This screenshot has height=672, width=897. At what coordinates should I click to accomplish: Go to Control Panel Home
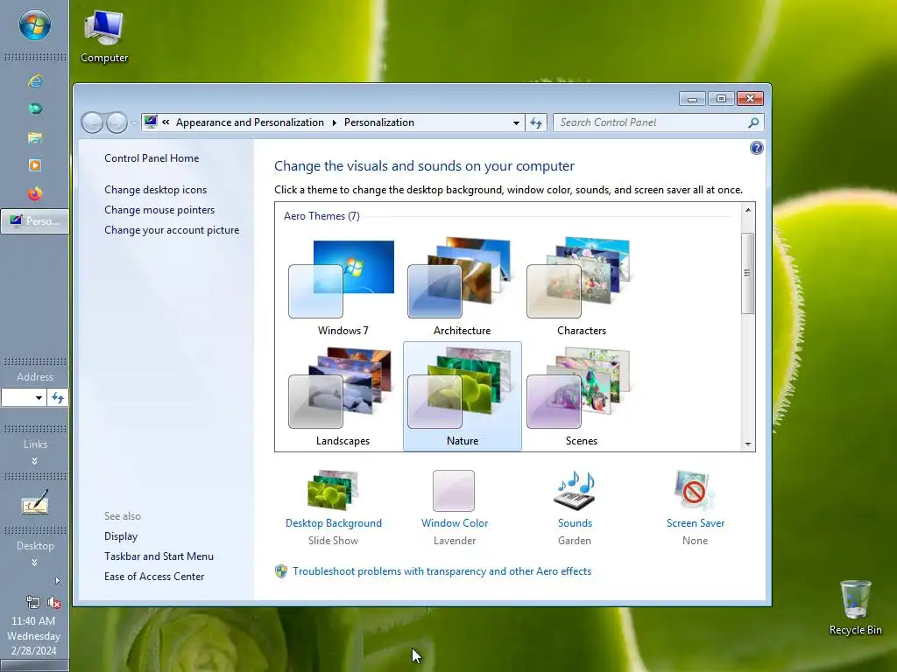(152, 158)
